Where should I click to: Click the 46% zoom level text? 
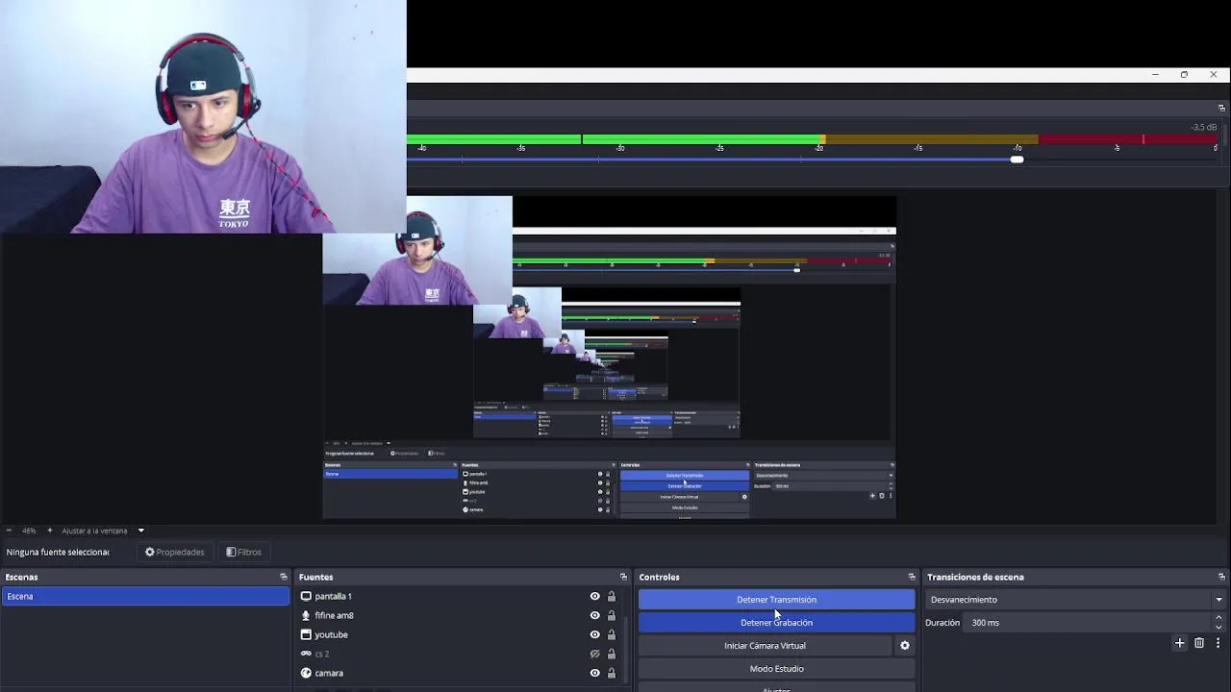coord(29,531)
